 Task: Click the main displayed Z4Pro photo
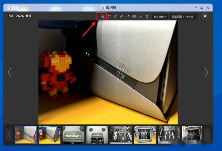pyautogui.click(x=108, y=72)
